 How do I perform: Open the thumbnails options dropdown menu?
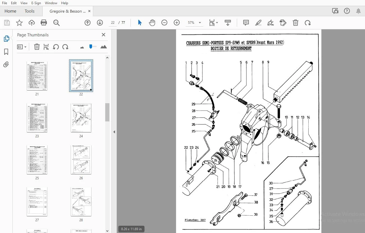22,47
